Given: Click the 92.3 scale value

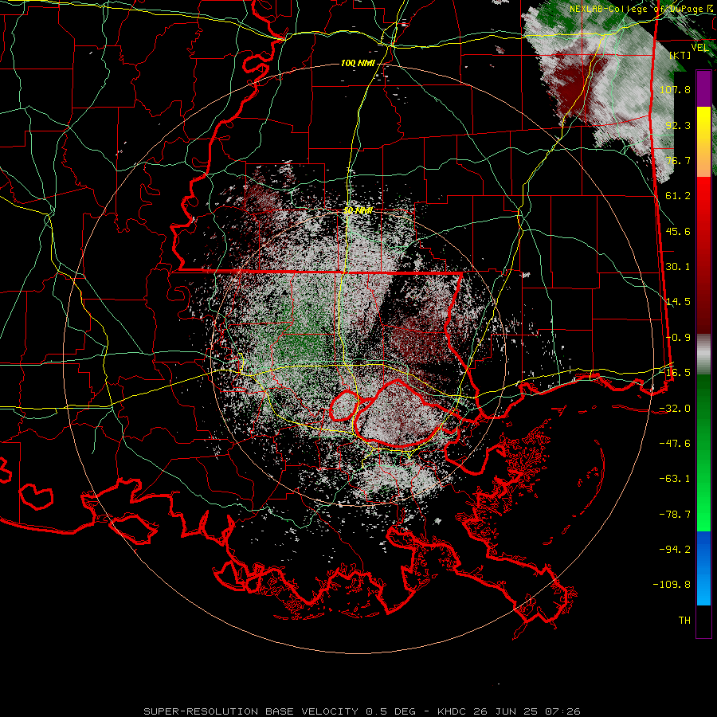Looking at the screenshot, I should [x=678, y=125].
